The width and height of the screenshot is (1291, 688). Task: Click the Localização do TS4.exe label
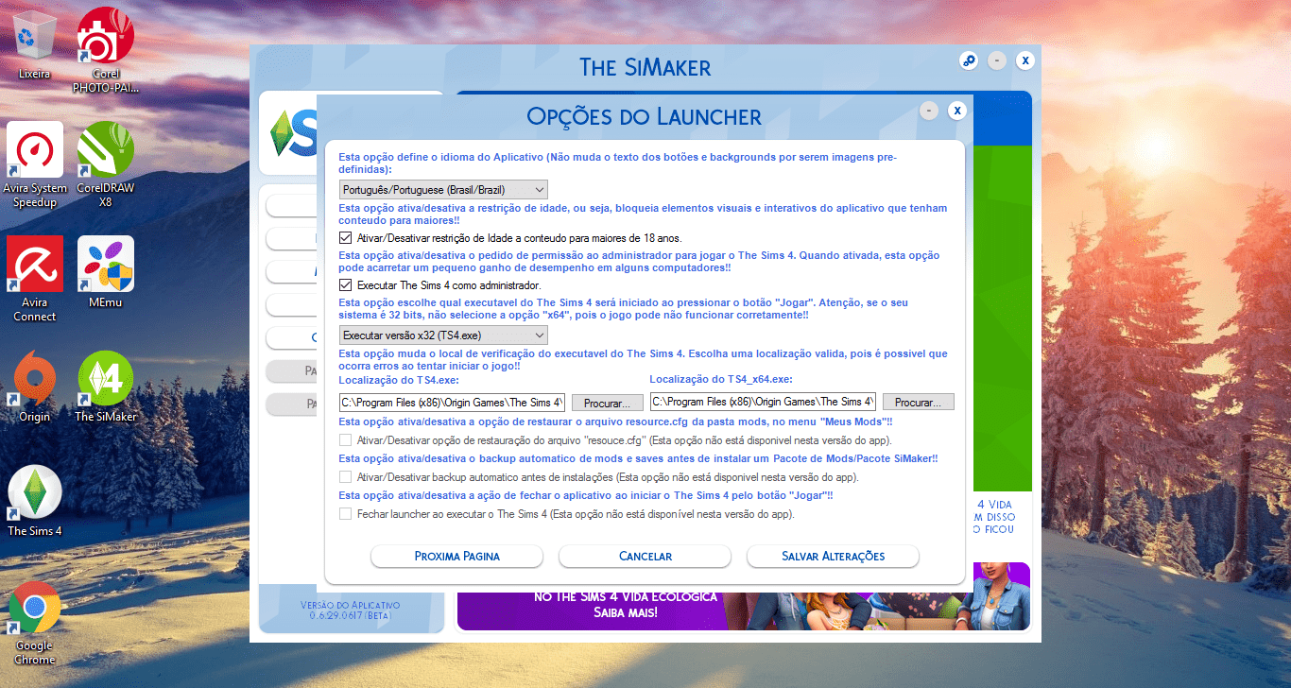pos(399,380)
